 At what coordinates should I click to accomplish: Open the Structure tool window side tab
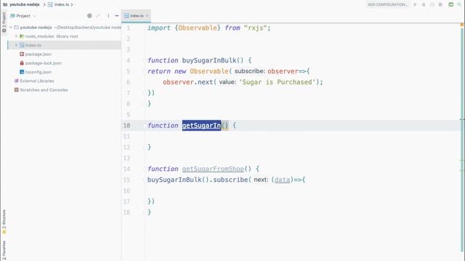click(x=4, y=221)
